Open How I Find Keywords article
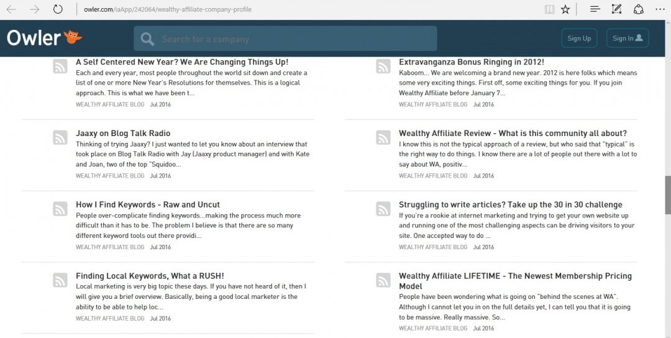 [148, 204]
